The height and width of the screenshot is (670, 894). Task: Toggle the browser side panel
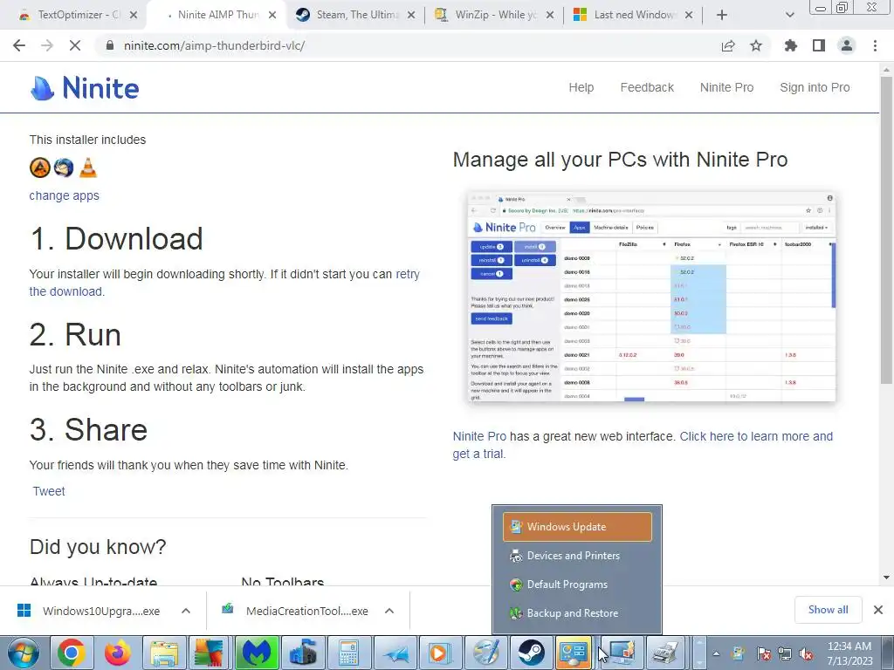point(819,45)
